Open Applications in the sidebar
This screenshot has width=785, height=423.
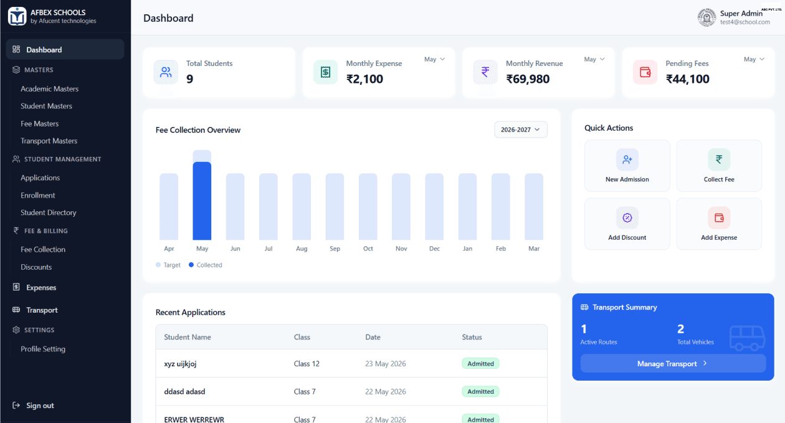[40, 178]
